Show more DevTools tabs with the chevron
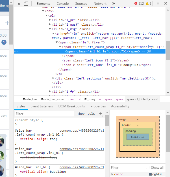 [114, 4]
